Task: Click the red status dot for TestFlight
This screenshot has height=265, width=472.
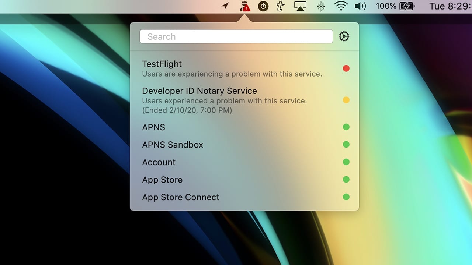Action: (x=346, y=68)
